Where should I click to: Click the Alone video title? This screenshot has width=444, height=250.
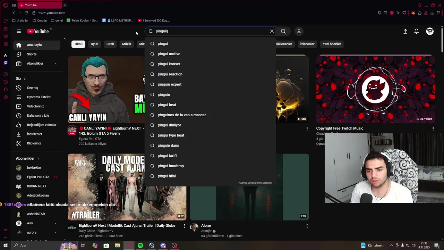click(206, 226)
